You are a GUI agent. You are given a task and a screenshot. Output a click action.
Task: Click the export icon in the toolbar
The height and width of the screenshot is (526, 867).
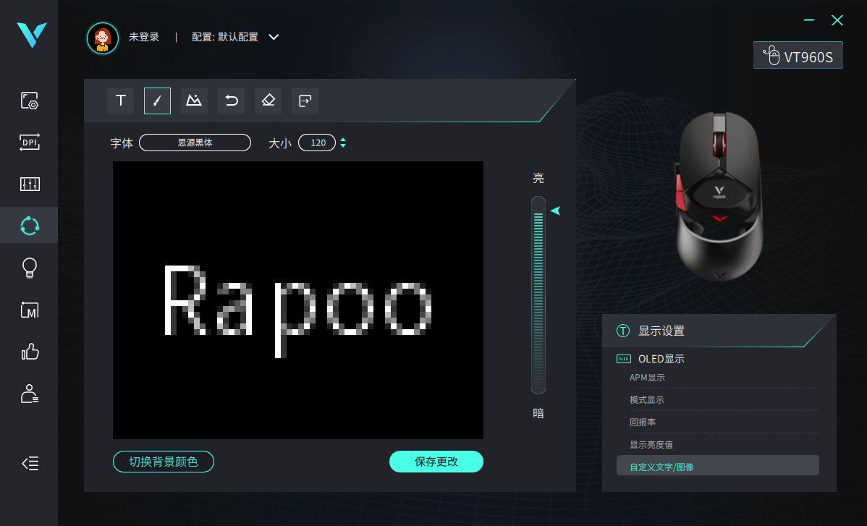point(305,101)
